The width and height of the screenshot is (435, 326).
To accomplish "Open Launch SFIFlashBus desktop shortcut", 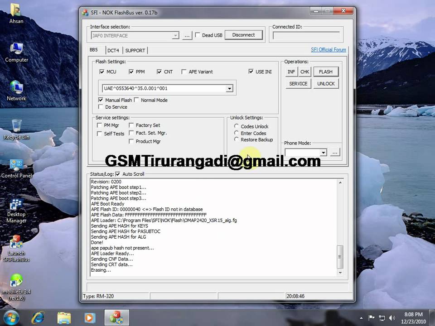I will point(16,249).
